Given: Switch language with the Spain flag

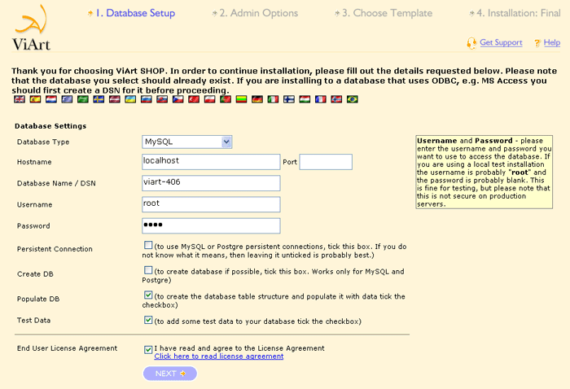Looking at the screenshot, I should (35, 99).
